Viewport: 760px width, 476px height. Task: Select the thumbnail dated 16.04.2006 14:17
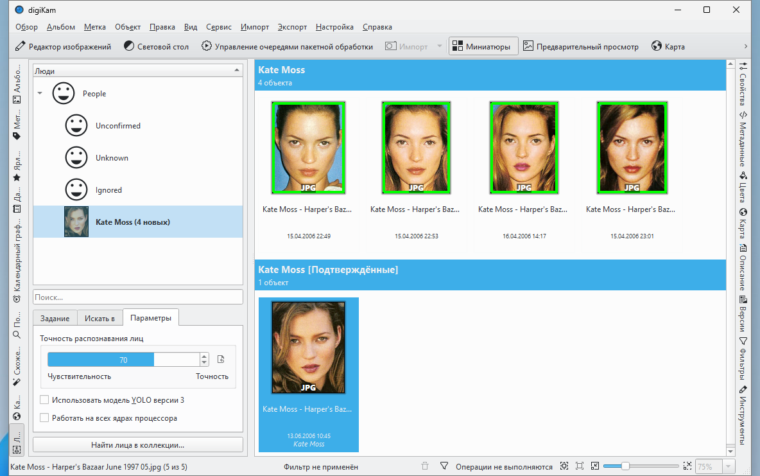(x=524, y=148)
